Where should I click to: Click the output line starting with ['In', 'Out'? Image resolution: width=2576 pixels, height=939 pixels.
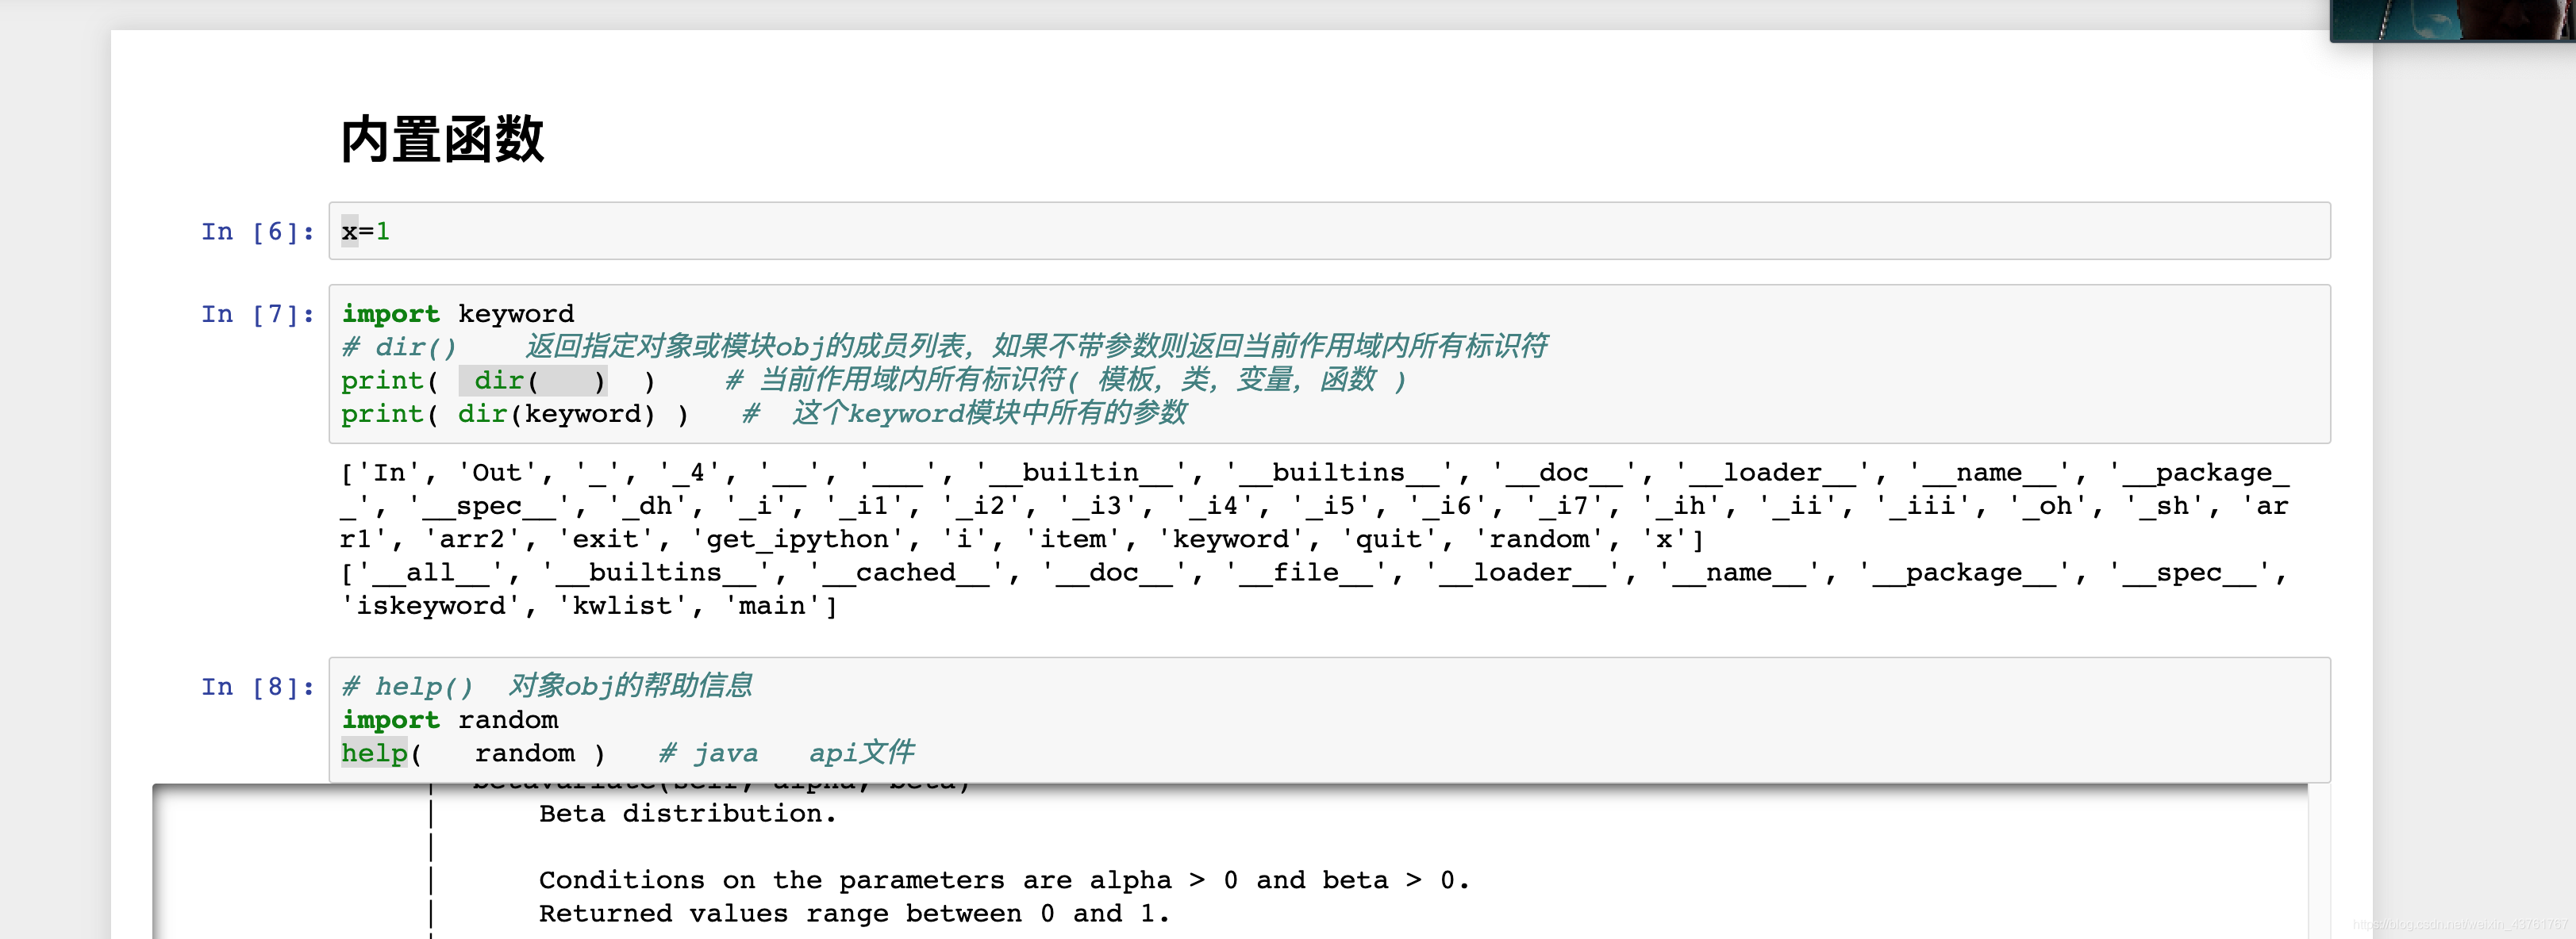point(1314,473)
